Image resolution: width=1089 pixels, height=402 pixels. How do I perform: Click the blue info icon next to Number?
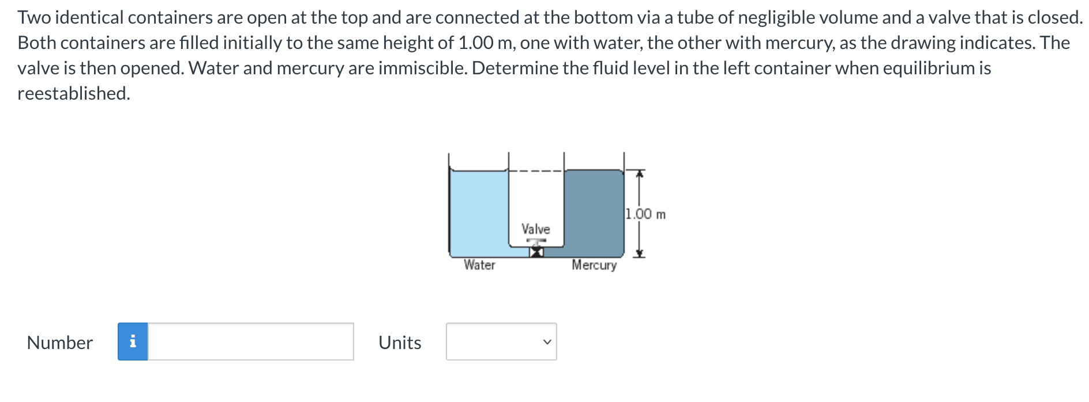pyautogui.click(x=134, y=343)
